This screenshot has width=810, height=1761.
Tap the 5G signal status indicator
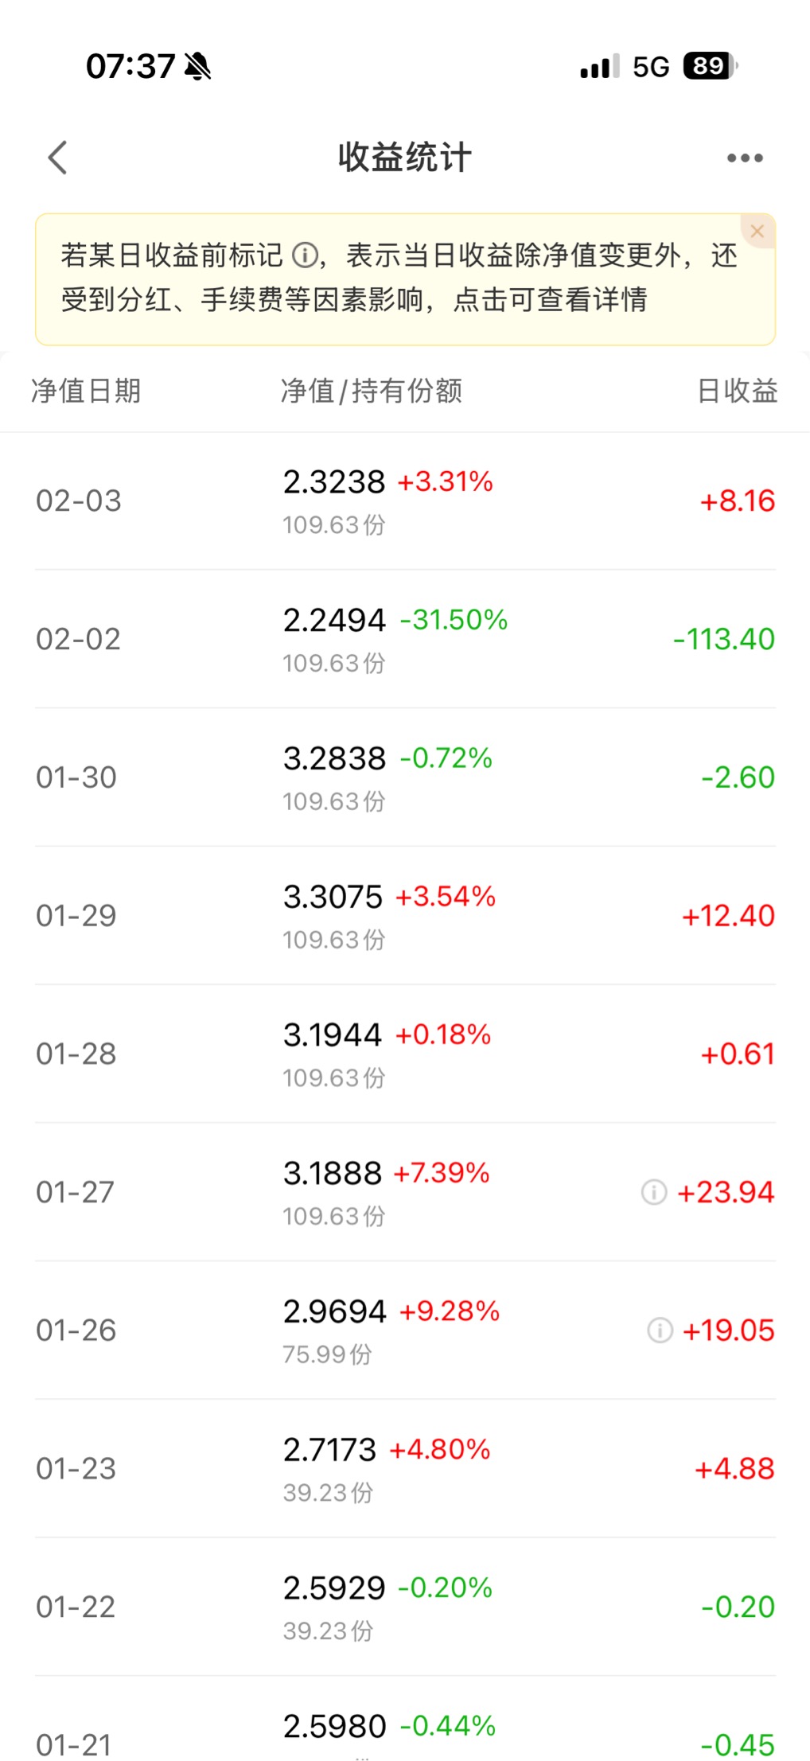[x=651, y=67]
